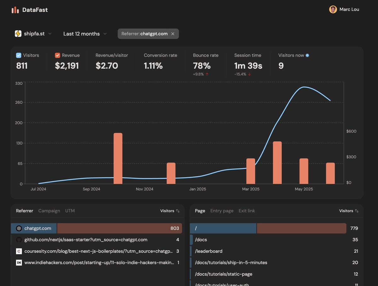Toggle the Revenue checkbox
Viewport: 378px width, 286px height.
click(x=57, y=55)
